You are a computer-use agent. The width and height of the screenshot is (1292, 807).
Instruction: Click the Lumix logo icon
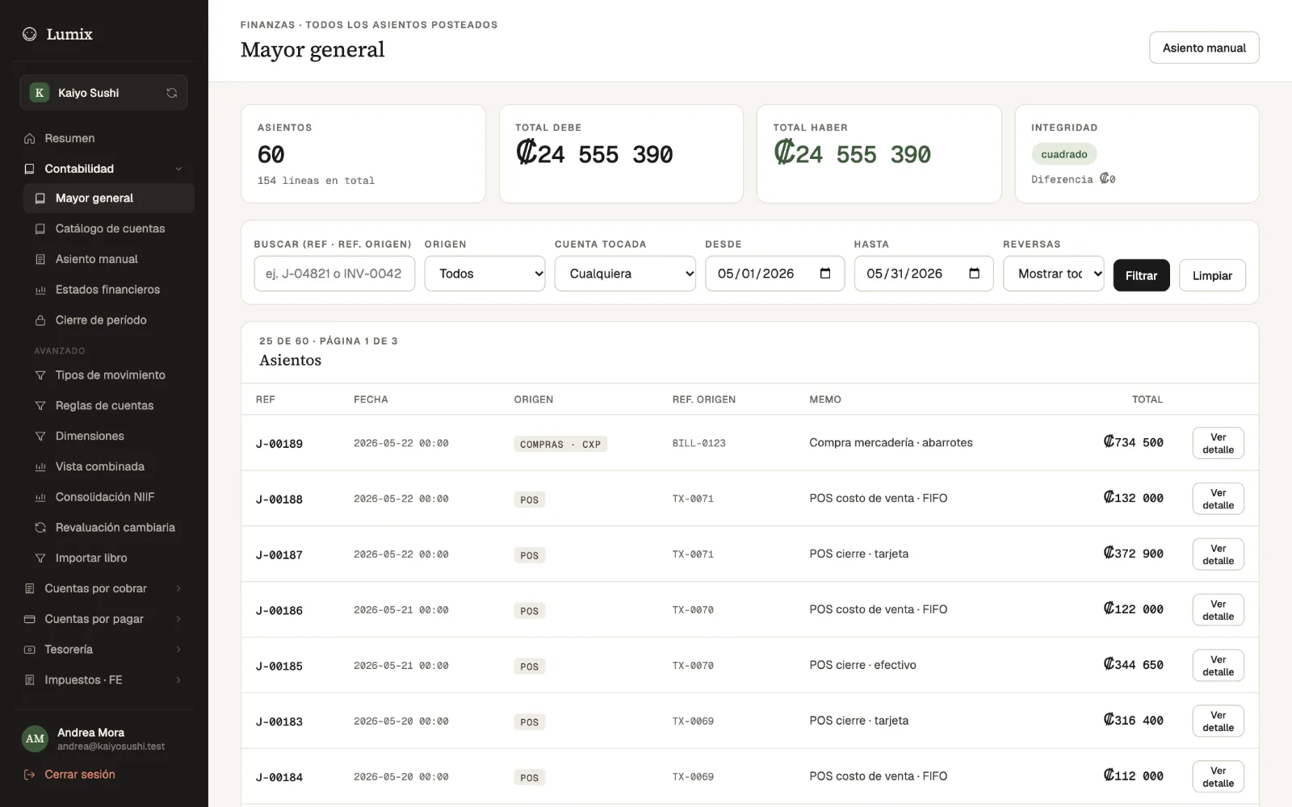pyautogui.click(x=30, y=34)
